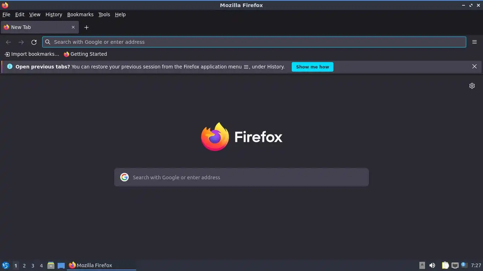This screenshot has height=271, width=483.
Task: Focus the URL address bar
Action: coord(254,42)
